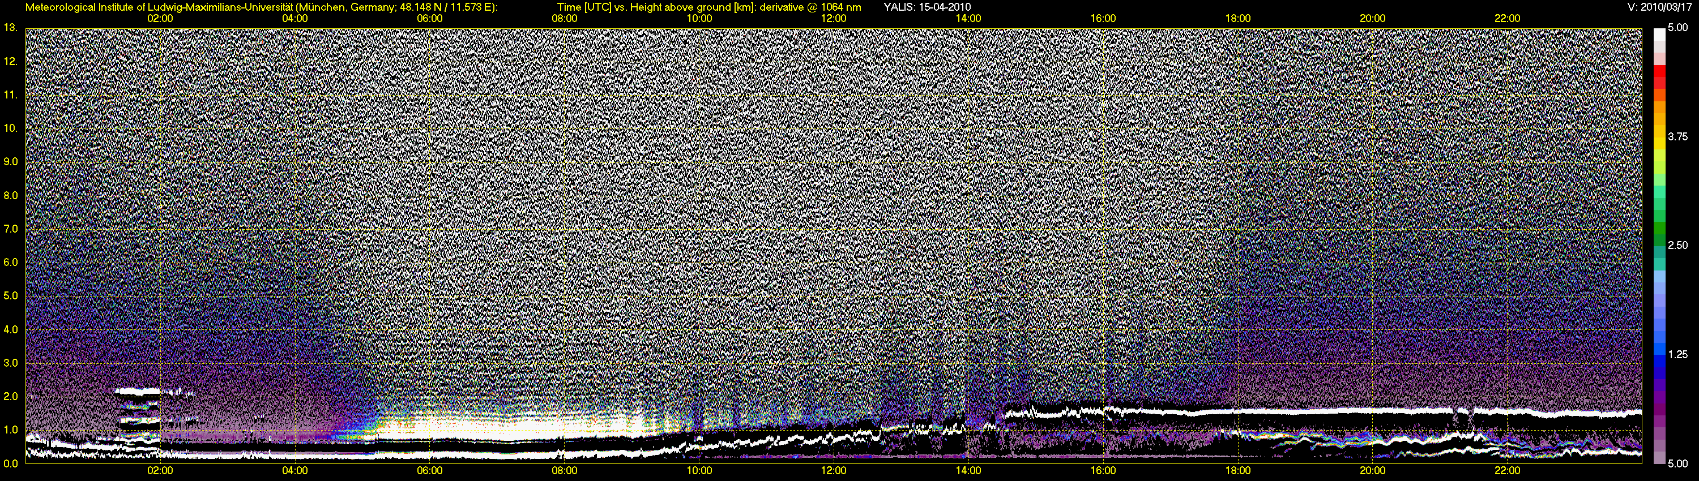Screen dimensions: 1699x481
Task: Click the 1.0 height axis label
Action: 11,430
